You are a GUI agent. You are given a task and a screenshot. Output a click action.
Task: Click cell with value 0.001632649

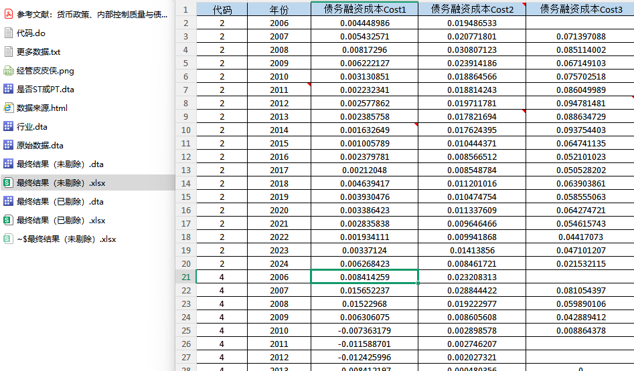[x=364, y=130]
